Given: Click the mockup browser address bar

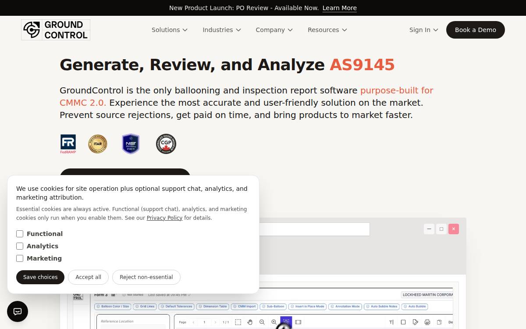Looking at the screenshot, I should pos(314,229).
